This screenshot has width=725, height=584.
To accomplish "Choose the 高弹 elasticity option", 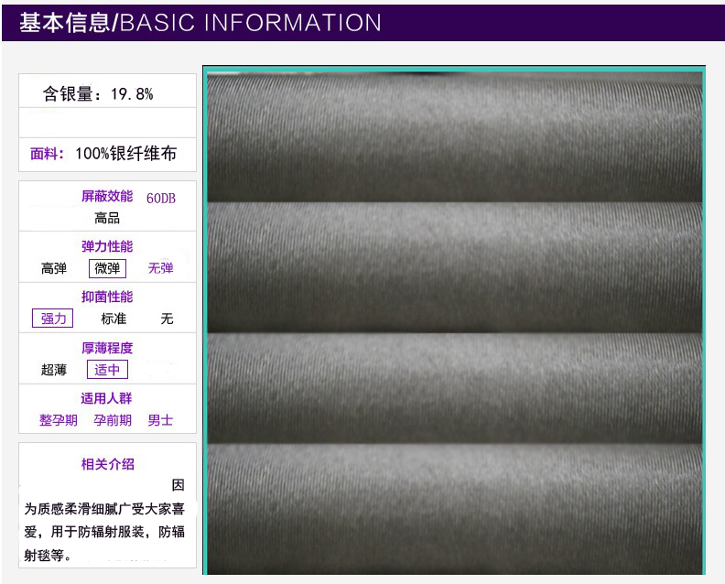I will click(x=54, y=268).
